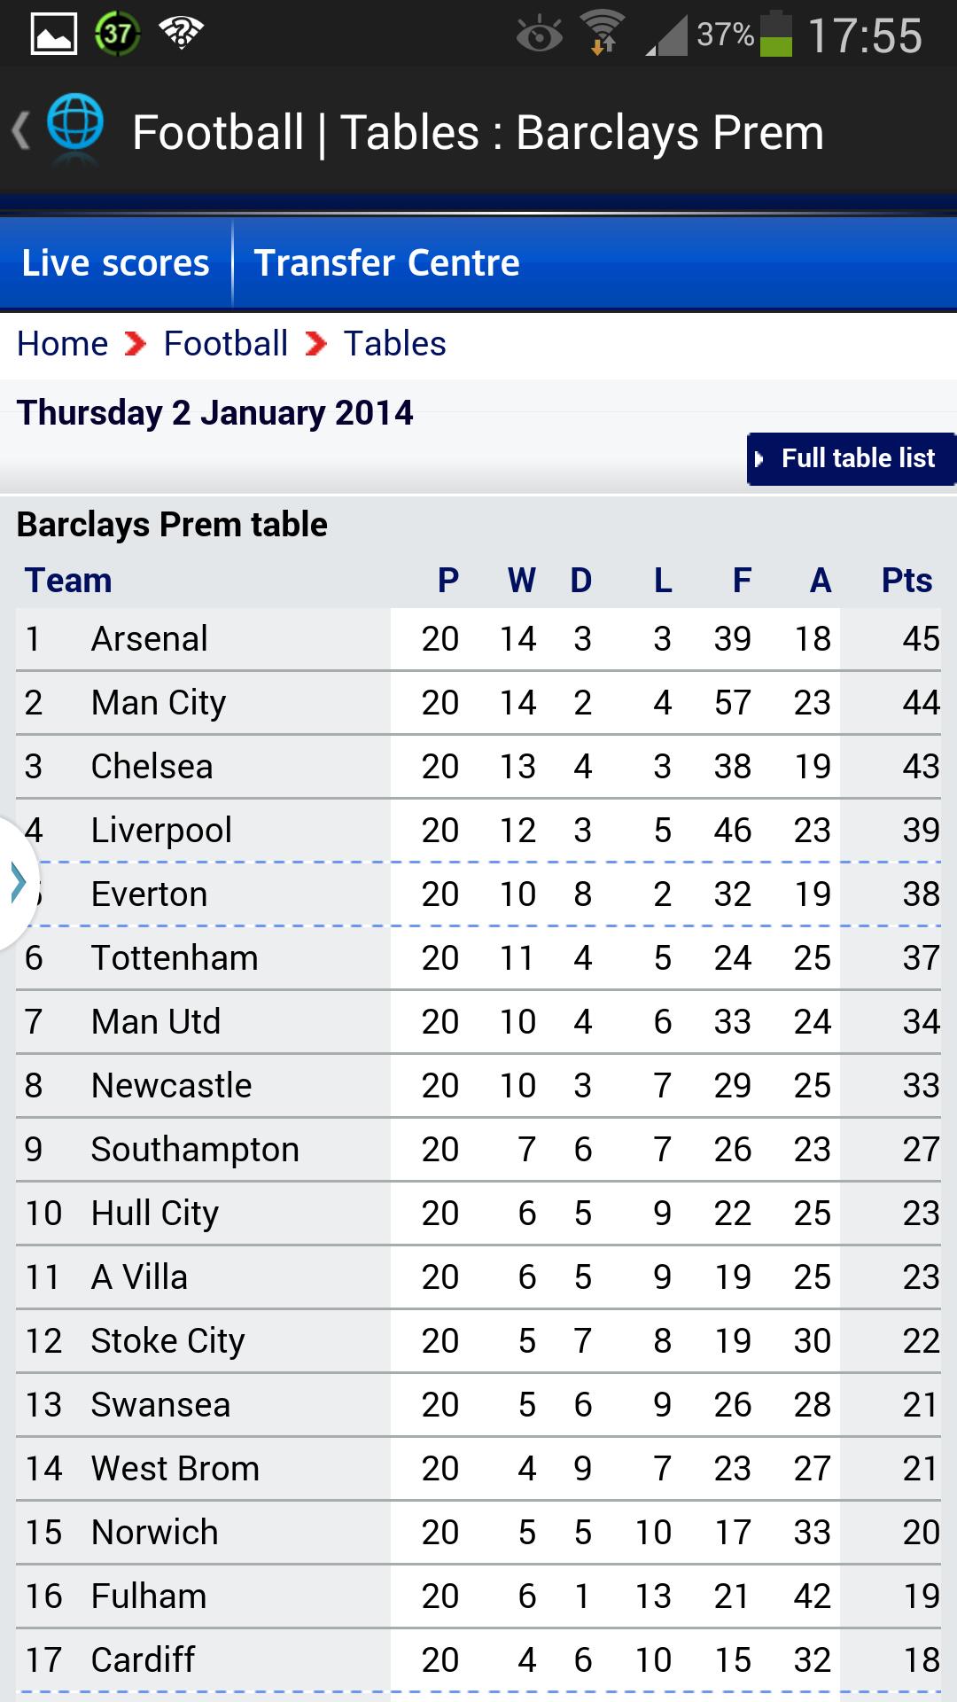Screen dimensions: 957x1702
Task: Tap the smart stay eye status icon
Action: 539,35
